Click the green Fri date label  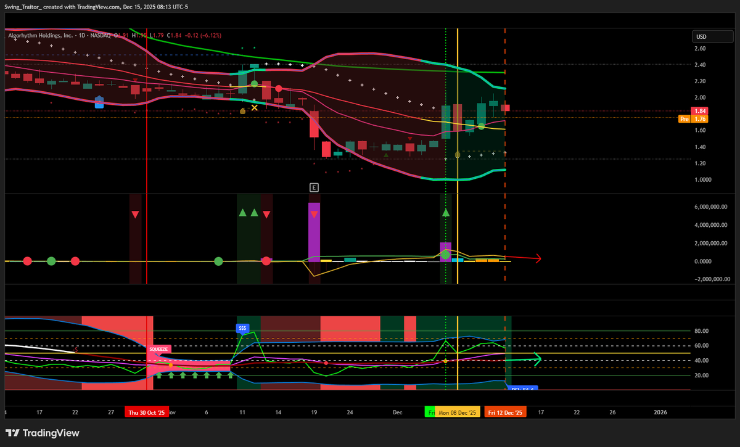pyautogui.click(x=430, y=412)
